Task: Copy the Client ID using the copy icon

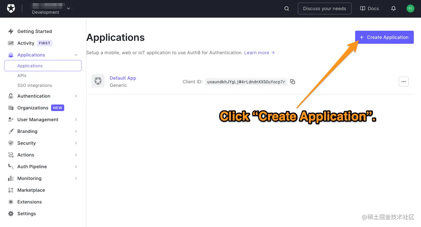Action: [292, 82]
